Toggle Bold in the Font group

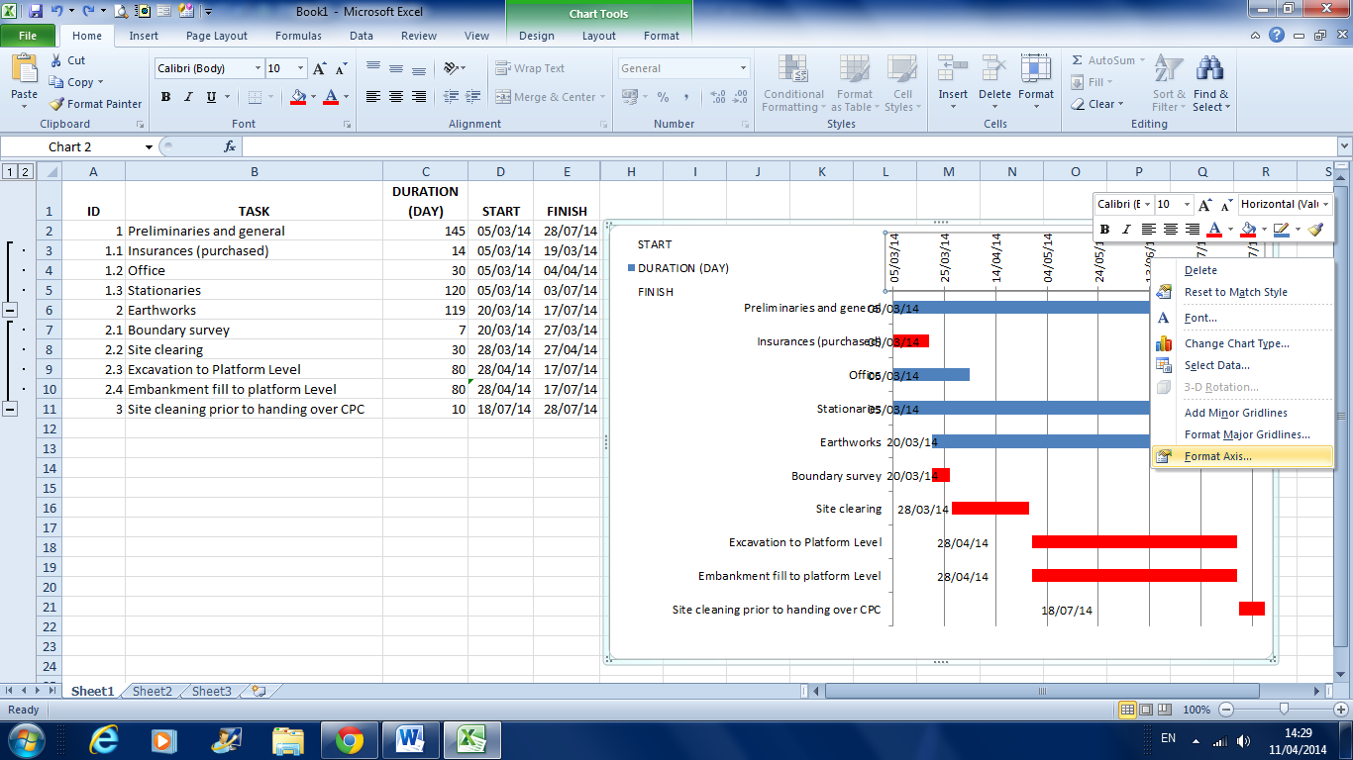pos(165,97)
